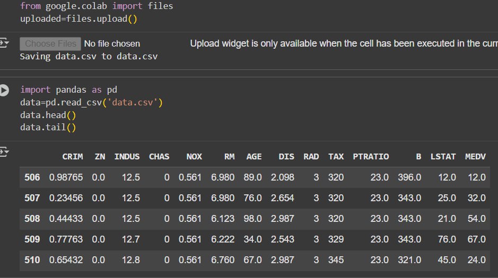Click LSTAT value 45.0
The height and width of the screenshot is (278, 498).
click(x=447, y=260)
